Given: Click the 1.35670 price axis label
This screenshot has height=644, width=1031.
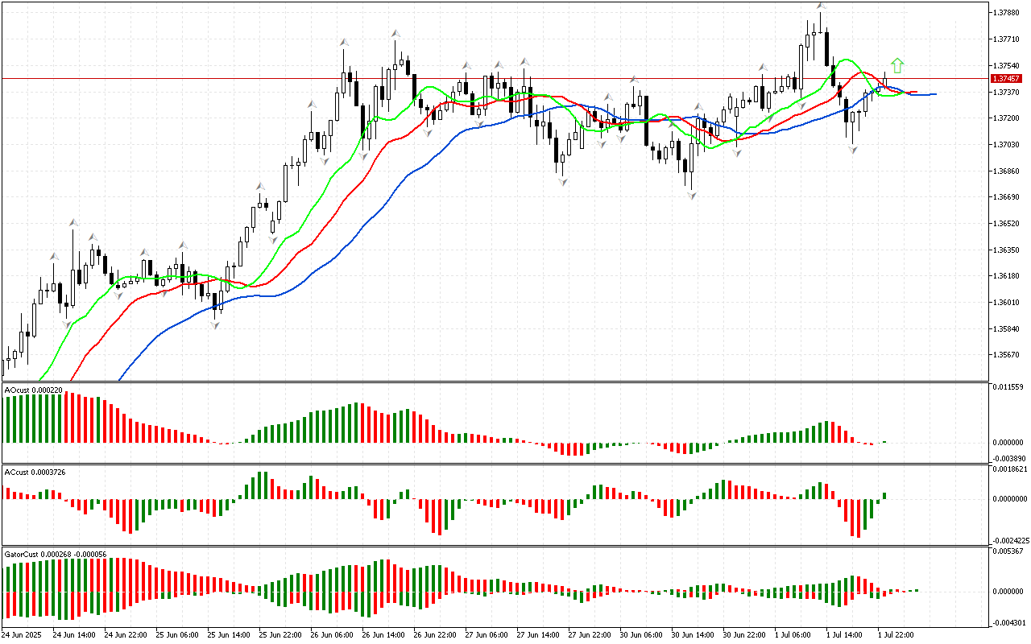Looking at the screenshot, I should [1008, 355].
